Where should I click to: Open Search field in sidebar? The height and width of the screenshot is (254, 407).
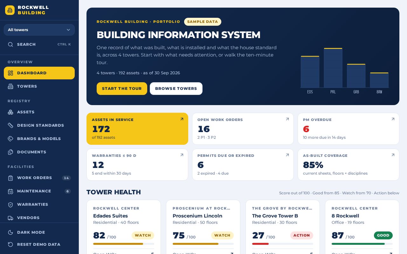39,44
